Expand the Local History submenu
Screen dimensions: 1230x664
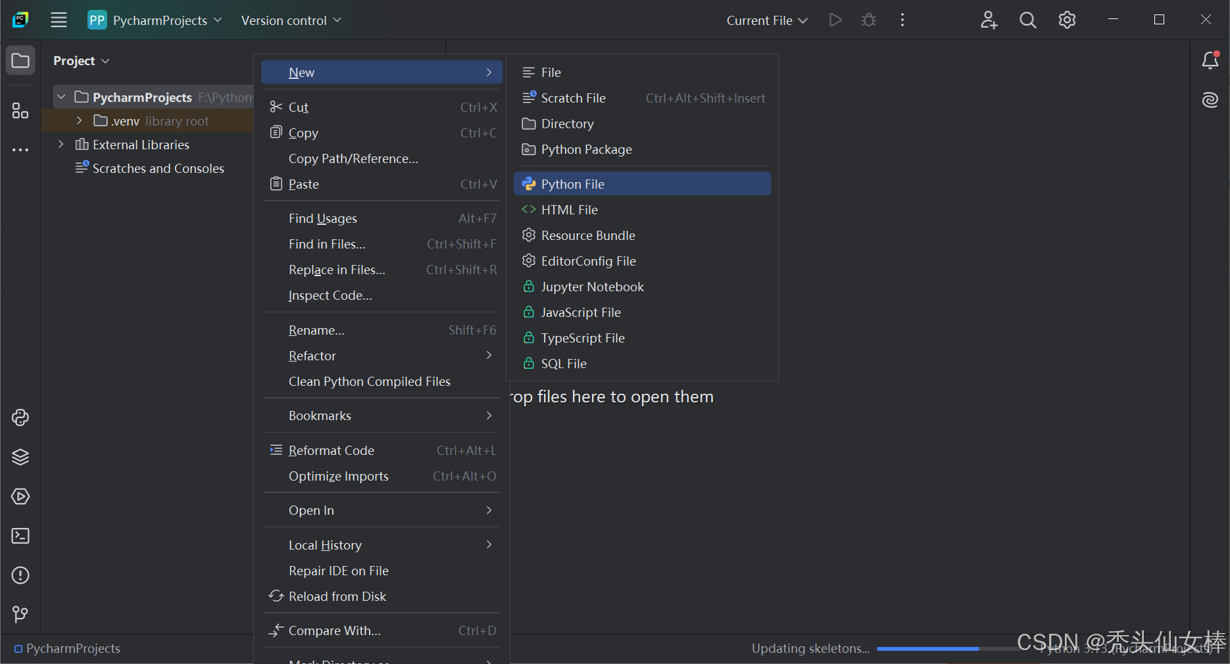(x=381, y=545)
